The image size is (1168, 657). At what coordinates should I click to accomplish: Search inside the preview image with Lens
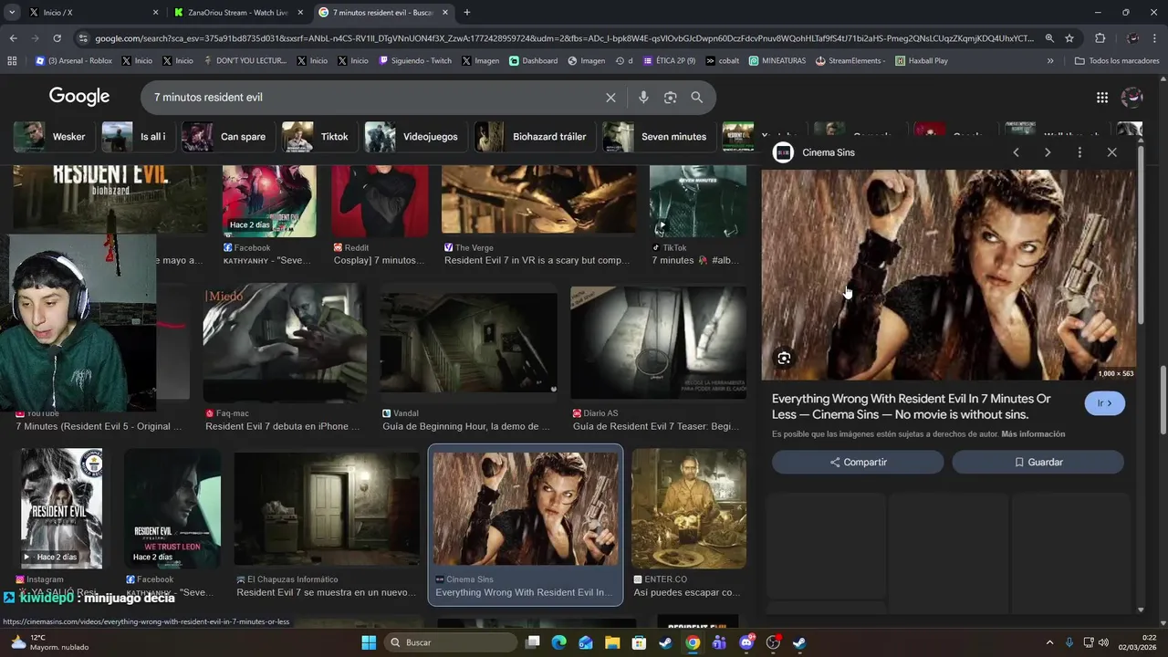(784, 359)
